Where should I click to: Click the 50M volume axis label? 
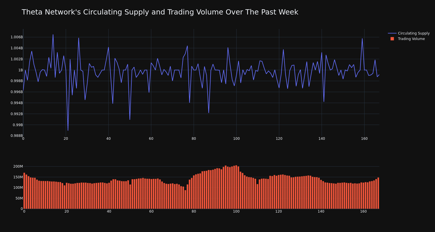(19, 198)
